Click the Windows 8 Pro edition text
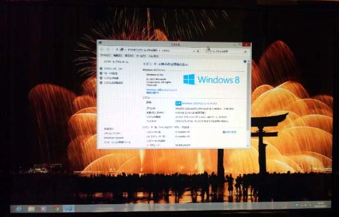 pyautogui.click(x=155, y=75)
